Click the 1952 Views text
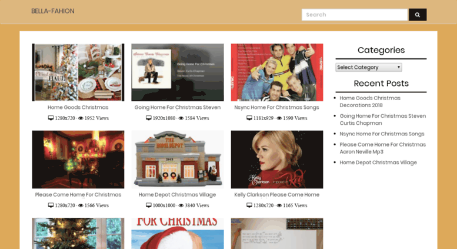This screenshot has width=457, height=249. [x=96, y=118]
